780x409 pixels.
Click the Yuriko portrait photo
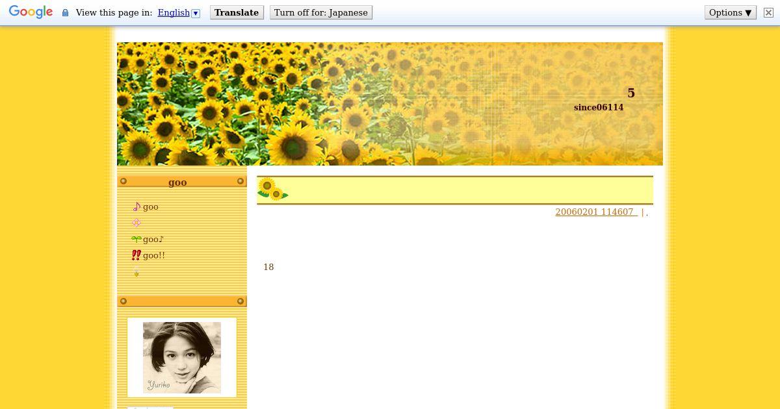click(182, 357)
